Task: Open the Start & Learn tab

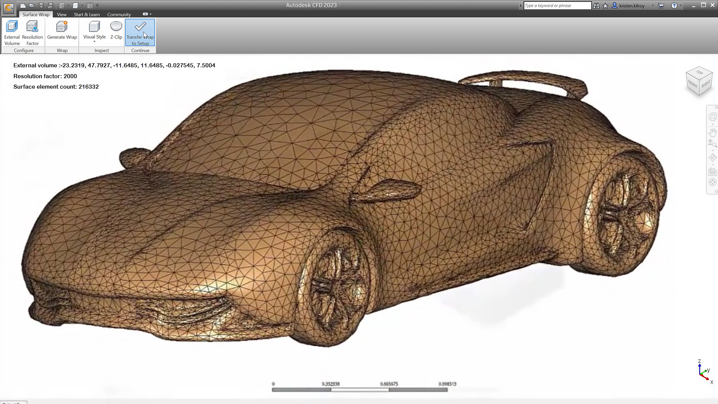Action: coord(87,15)
